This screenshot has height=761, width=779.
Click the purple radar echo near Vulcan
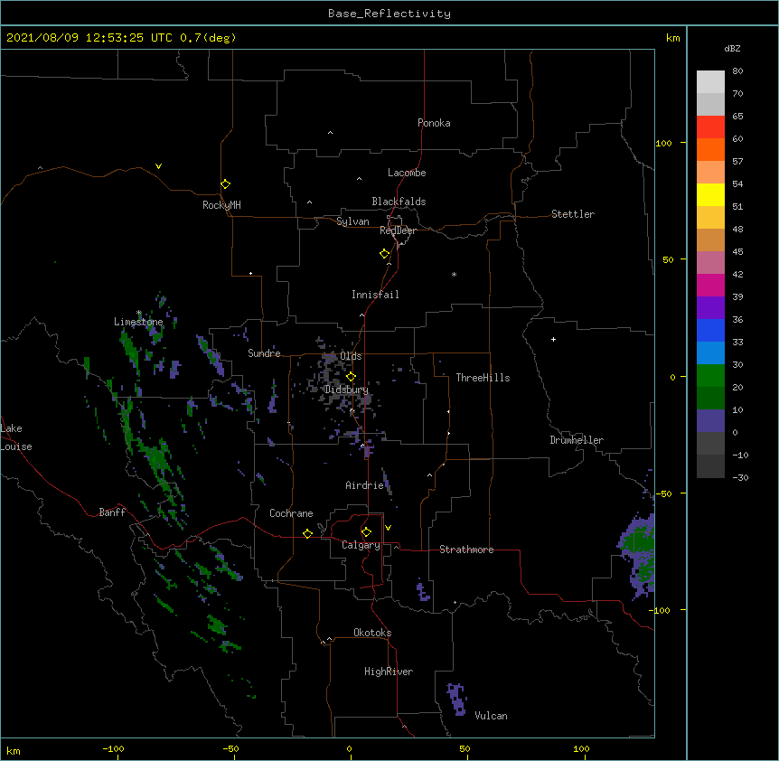pyautogui.click(x=457, y=700)
